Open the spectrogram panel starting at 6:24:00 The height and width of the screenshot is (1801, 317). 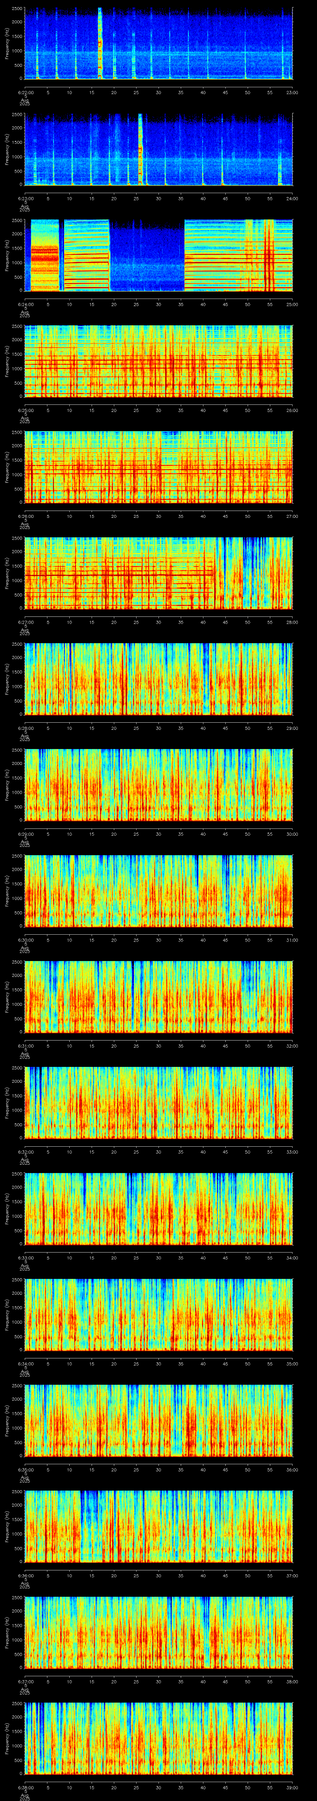pos(159,255)
